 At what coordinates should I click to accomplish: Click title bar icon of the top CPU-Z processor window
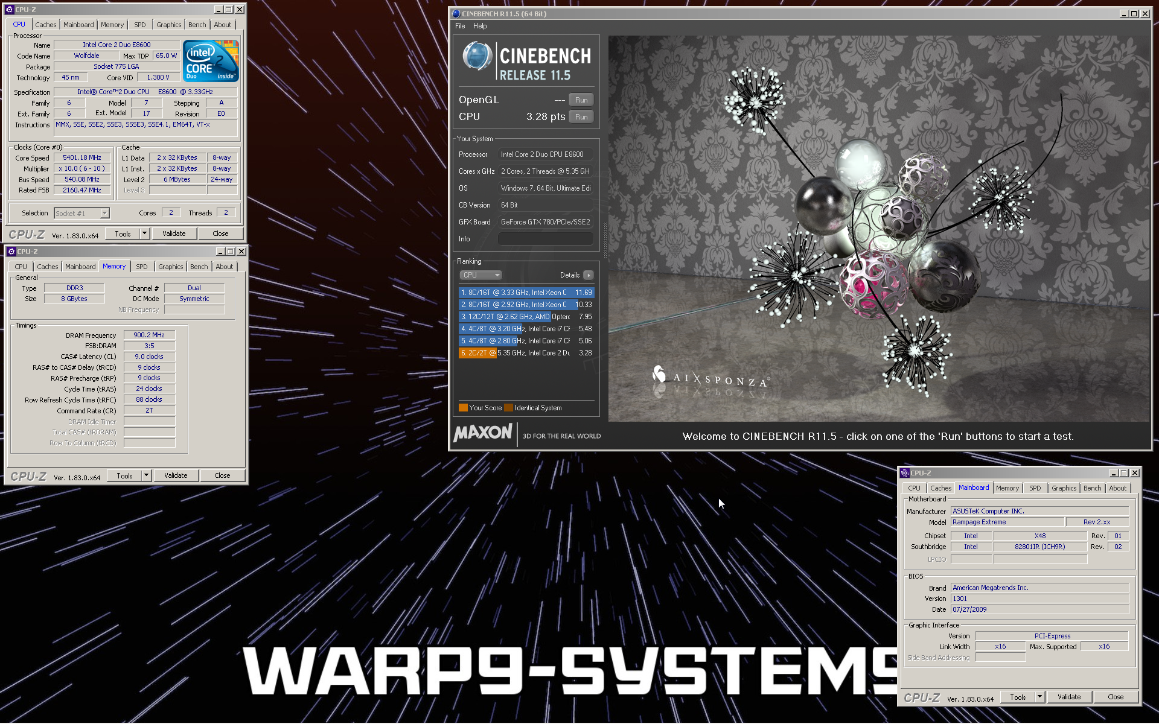(9, 10)
